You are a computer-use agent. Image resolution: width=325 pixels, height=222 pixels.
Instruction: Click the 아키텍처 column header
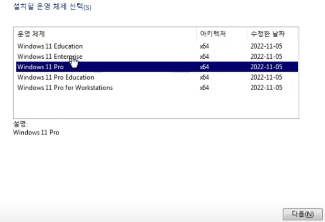(x=221, y=34)
